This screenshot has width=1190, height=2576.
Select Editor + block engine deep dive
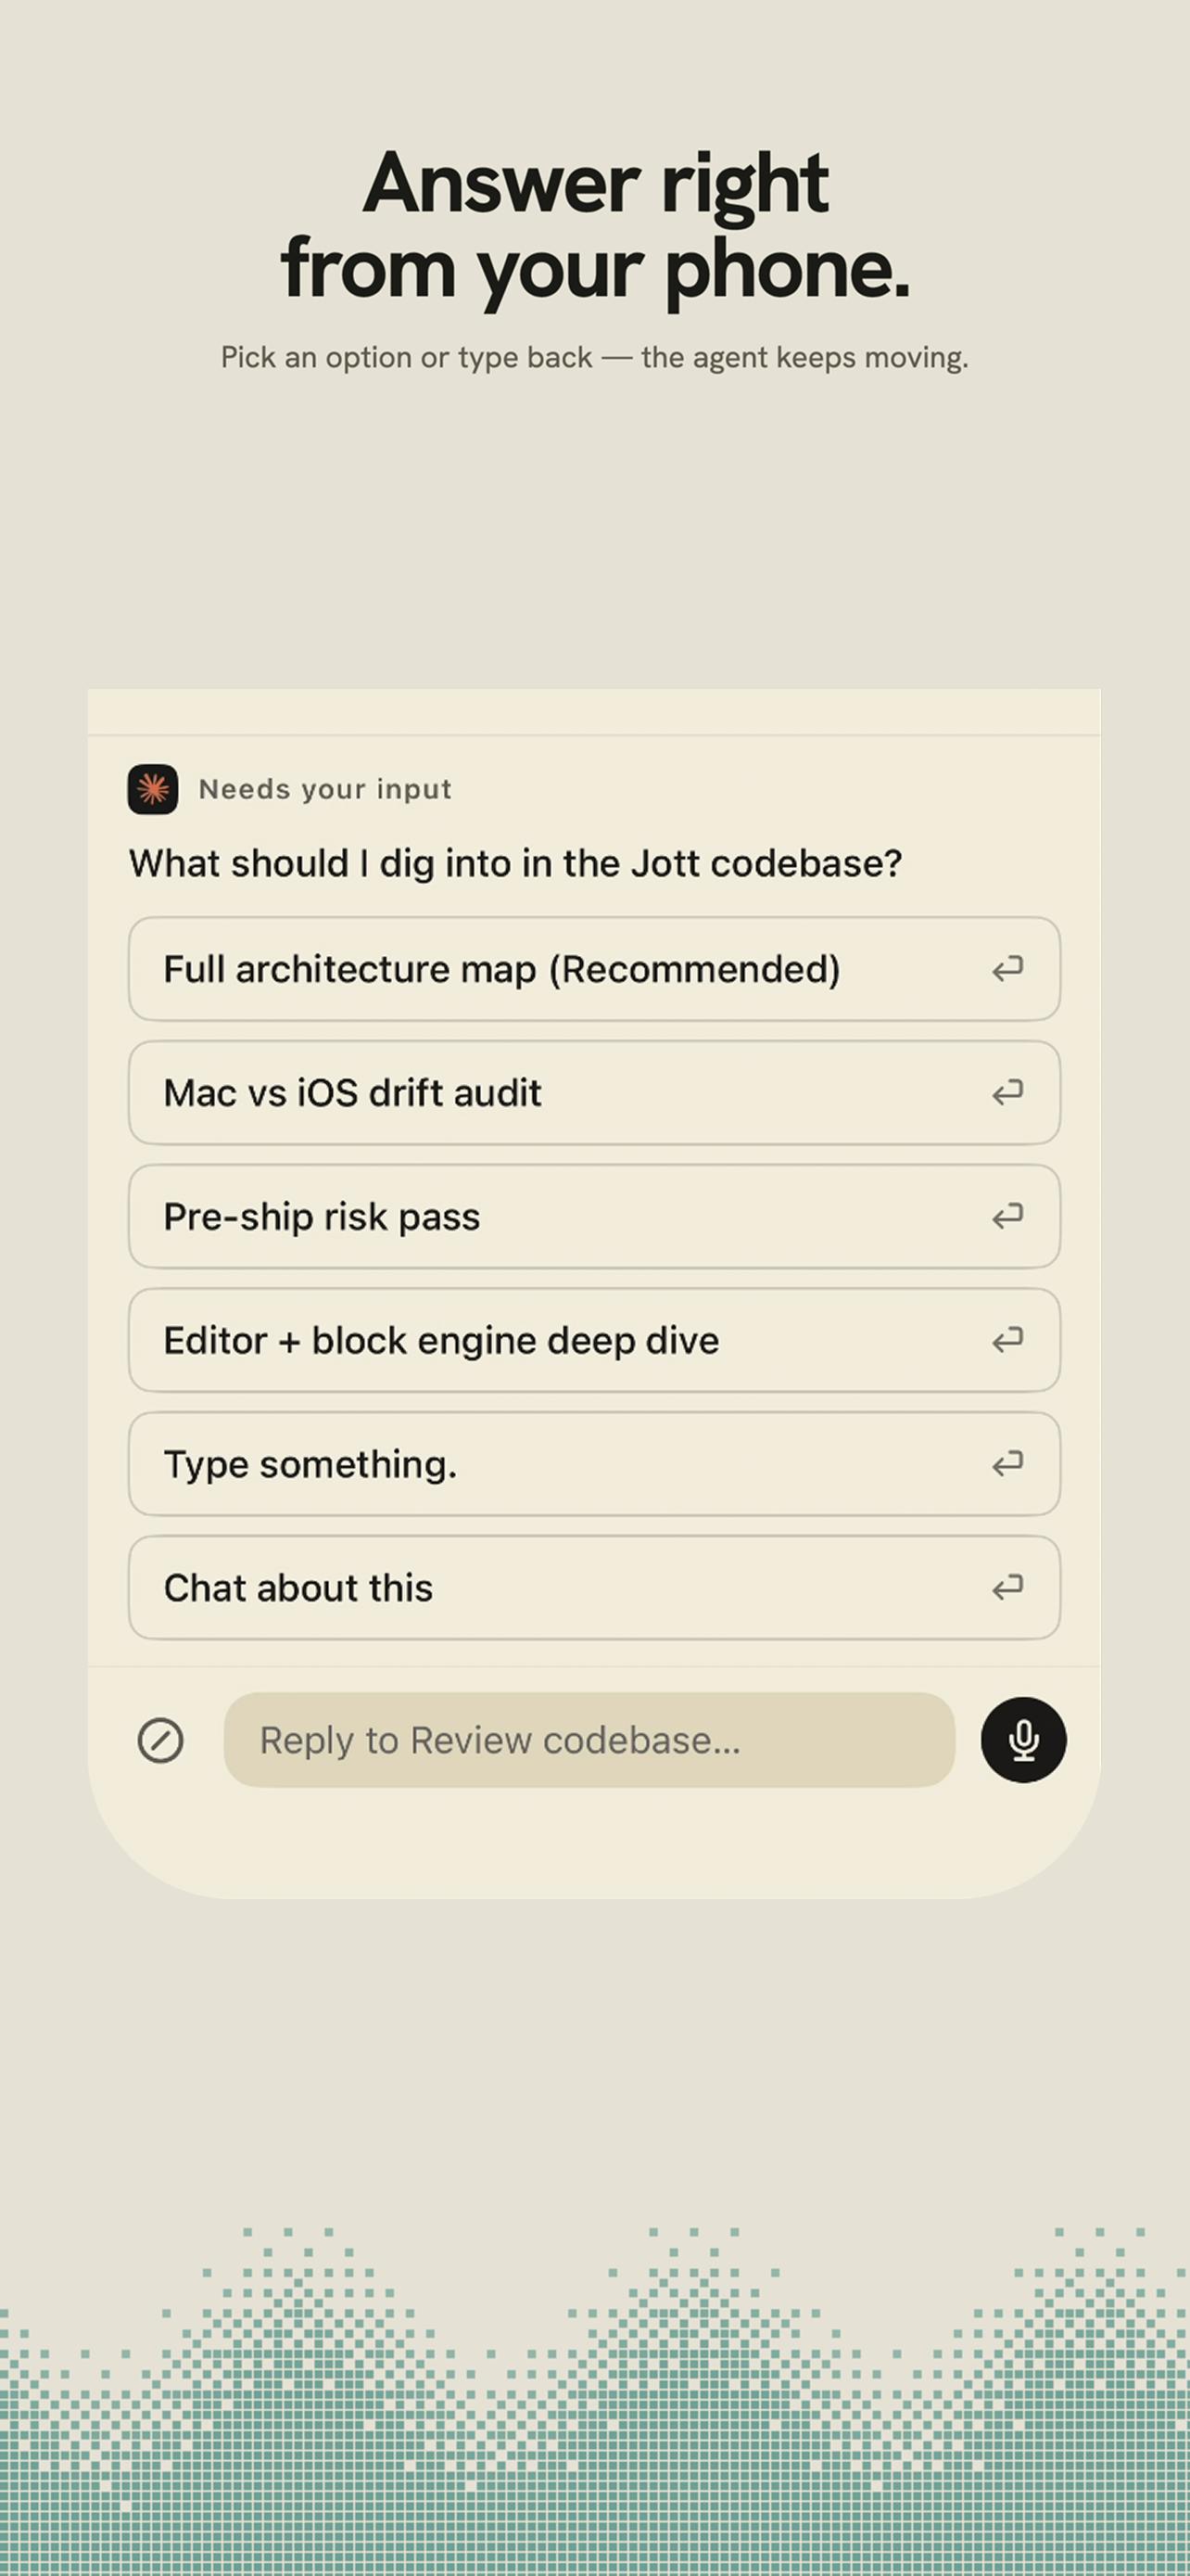(x=594, y=1340)
